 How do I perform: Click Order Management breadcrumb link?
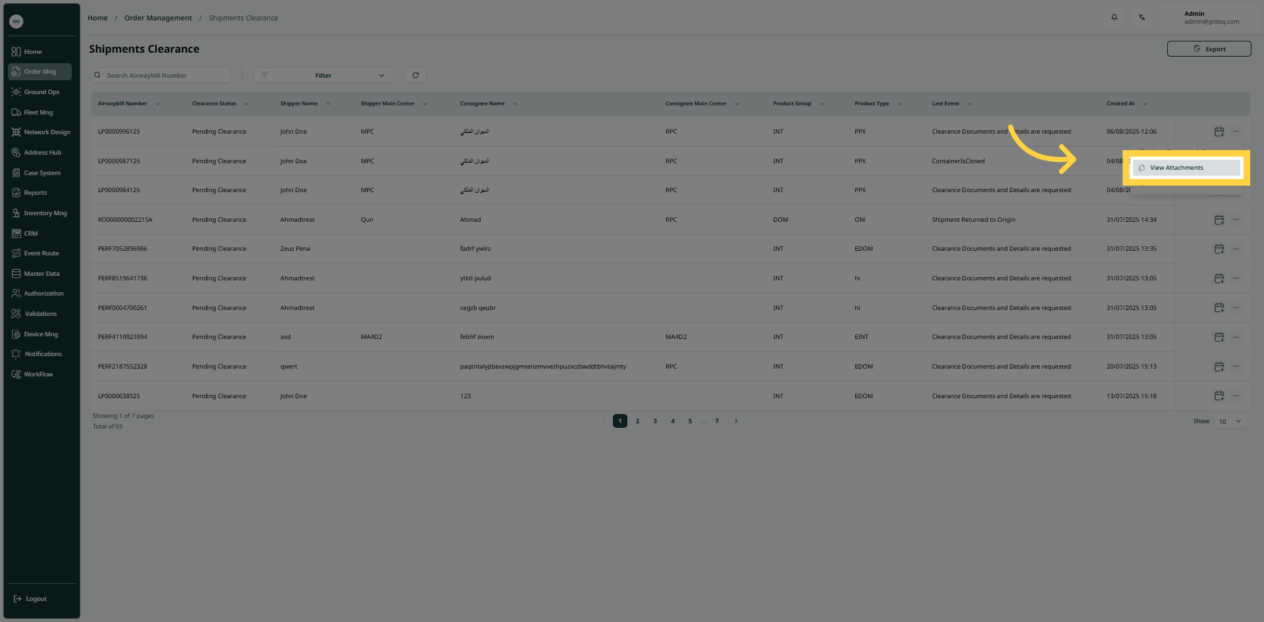pyautogui.click(x=158, y=18)
